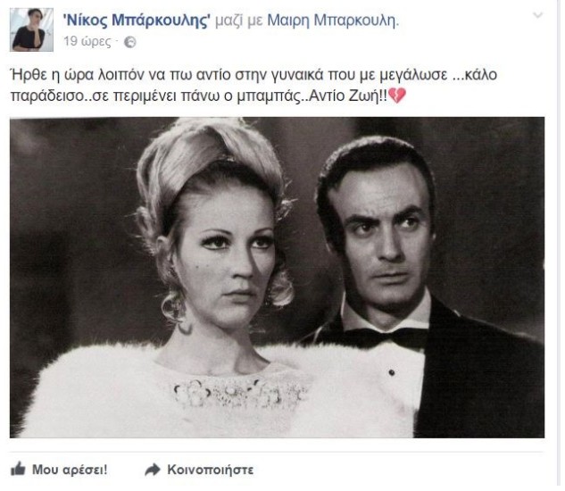This screenshot has width=565, height=491.
Task: Open the post options chevron menu
Action: [537, 15]
